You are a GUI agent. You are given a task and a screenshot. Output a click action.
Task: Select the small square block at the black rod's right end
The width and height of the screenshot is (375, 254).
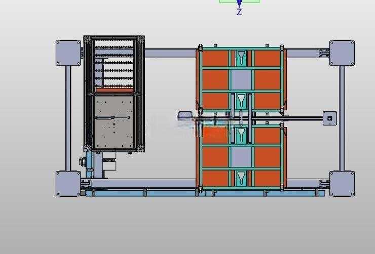tap(330, 118)
